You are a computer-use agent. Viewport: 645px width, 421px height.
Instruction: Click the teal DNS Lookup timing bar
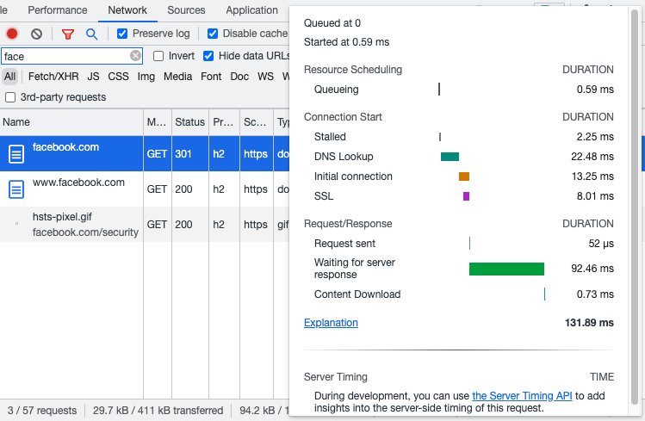pos(450,157)
